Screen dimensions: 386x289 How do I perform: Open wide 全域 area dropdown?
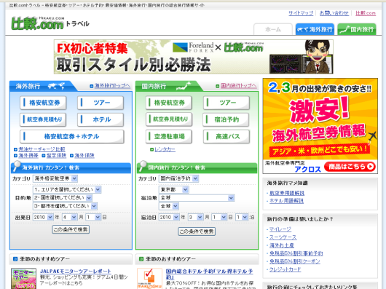click(197, 198)
